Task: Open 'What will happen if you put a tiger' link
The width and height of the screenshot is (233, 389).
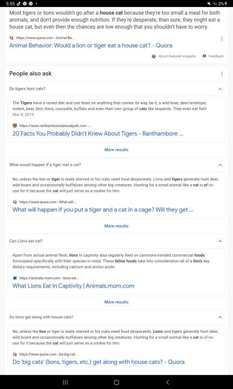Action: (x=103, y=210)
